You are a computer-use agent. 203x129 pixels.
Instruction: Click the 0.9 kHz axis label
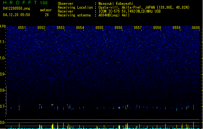pos(3,74)
